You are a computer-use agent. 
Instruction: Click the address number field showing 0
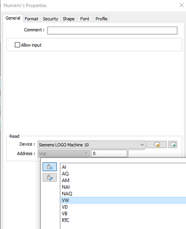coord(109,153)
